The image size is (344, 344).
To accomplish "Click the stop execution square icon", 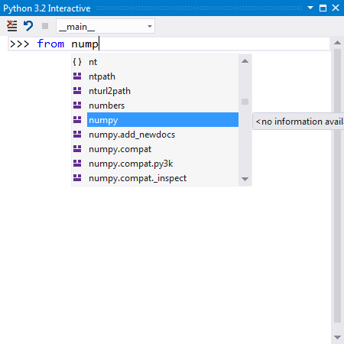I will (x=45, y=26).
